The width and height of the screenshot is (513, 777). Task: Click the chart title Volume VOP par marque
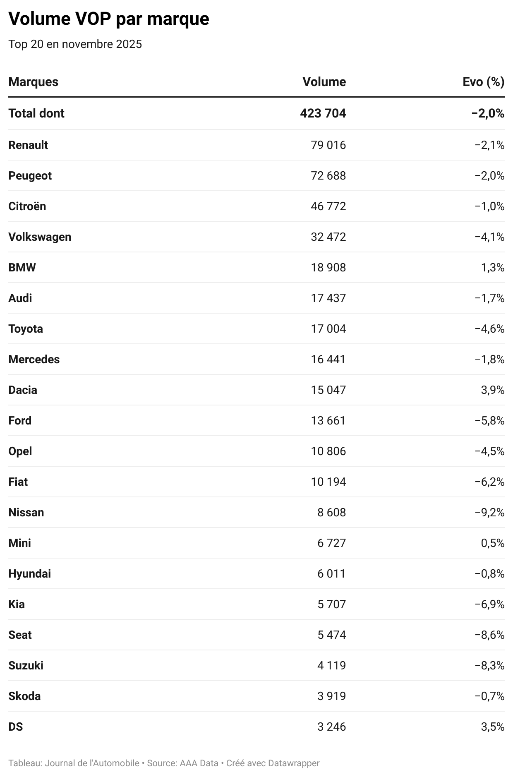(109, 19)
